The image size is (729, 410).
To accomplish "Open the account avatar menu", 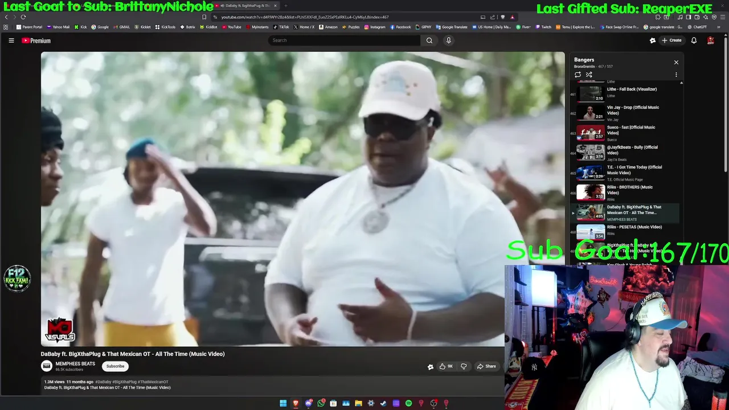I will pos(710,40).
